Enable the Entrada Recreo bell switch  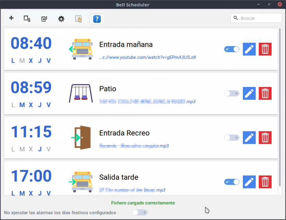[x=232, y=137]
